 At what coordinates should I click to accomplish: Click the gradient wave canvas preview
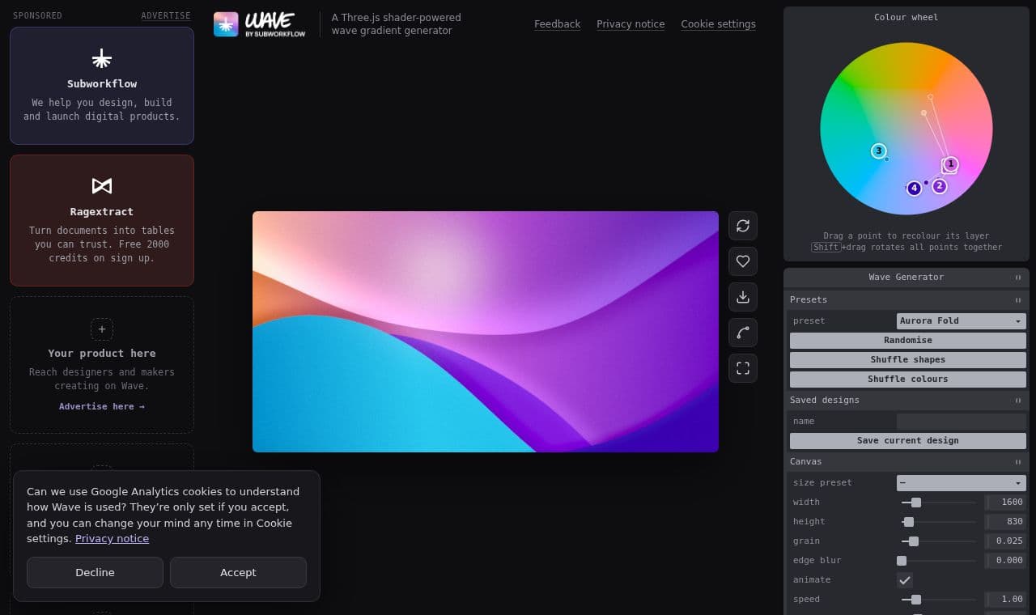486,332
